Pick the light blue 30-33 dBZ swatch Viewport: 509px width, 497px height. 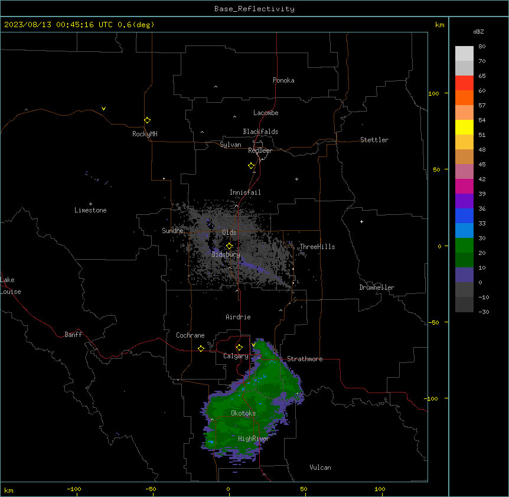(464, 231)
